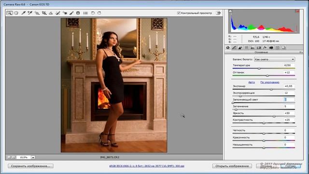Select the Straighten tool
The width and height of the screenshot is (309, 174).
51,13
